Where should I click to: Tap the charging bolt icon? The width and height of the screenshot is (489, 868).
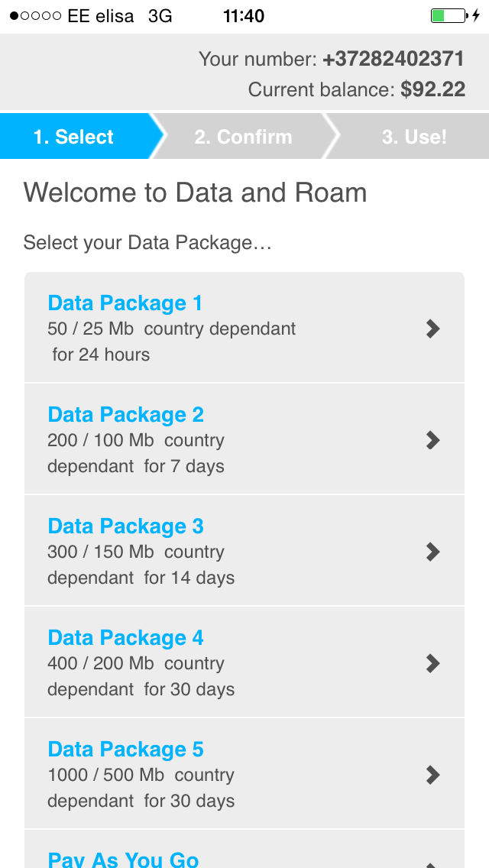[476, 15]
